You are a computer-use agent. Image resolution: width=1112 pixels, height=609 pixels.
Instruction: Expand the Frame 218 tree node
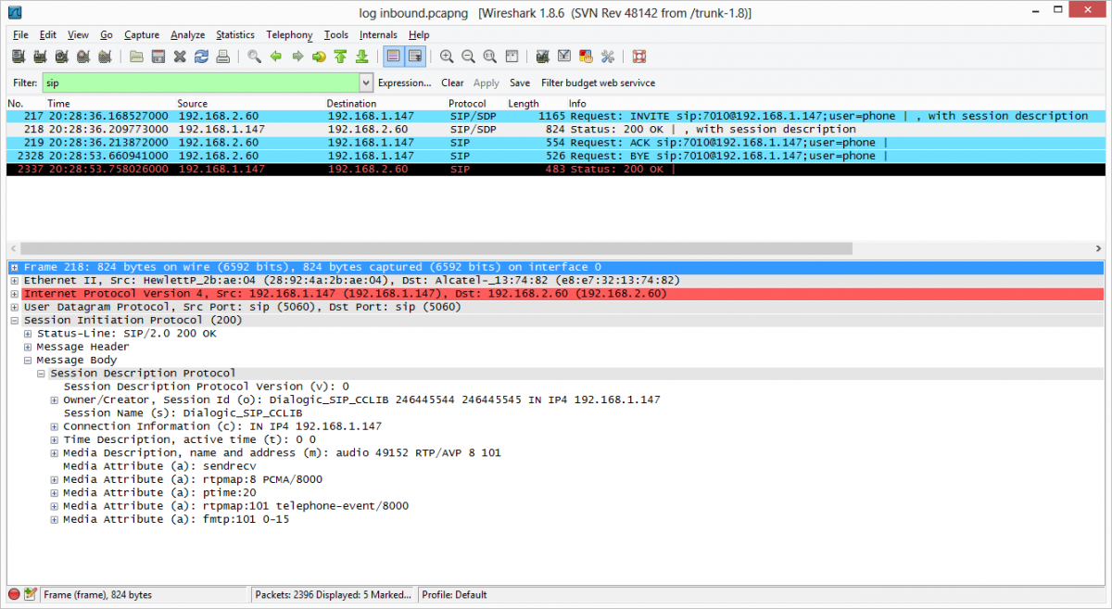click(x=15, y=267)
